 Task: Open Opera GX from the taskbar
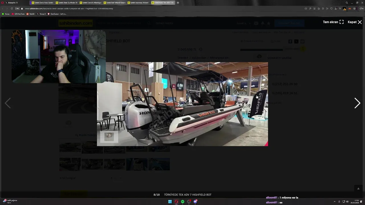click(176, 202)
